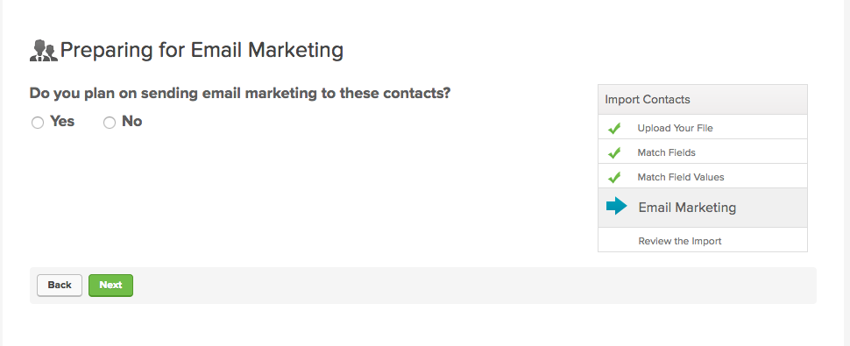Select the No radio button
This screenshot has width=850, height=346.
pyautogui.click(x=110, y=123)
